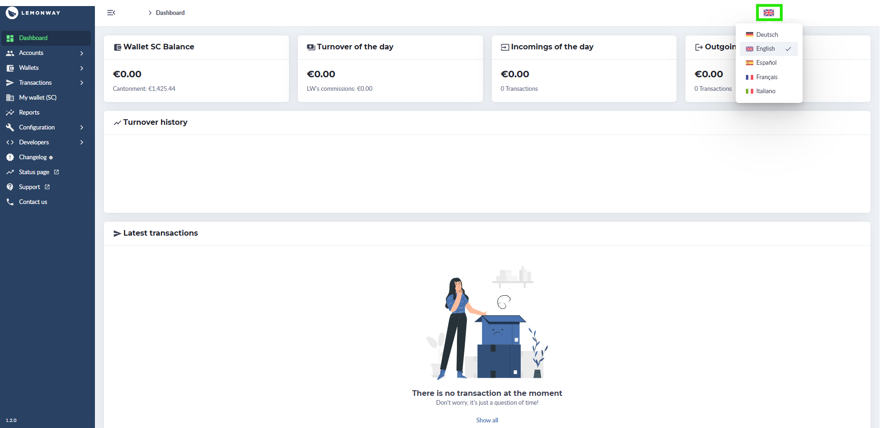
Task: Expand the Transactions chevron
Action: [81, 83]
